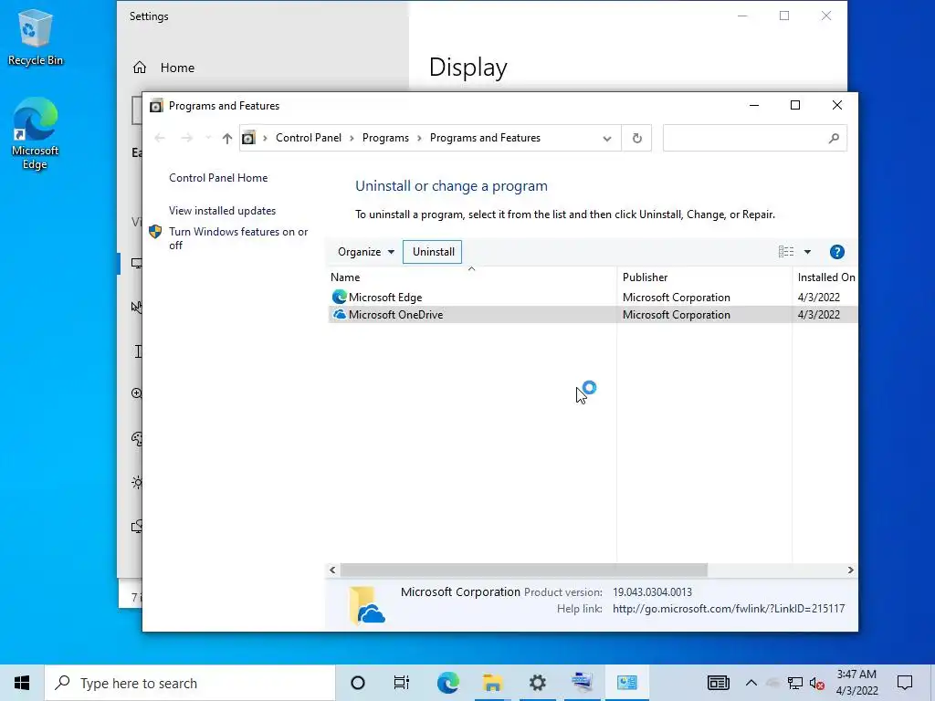Click Programs in the breadcrumb
Image resolution: width=935 pixels, height=701 pixels.
385,138
